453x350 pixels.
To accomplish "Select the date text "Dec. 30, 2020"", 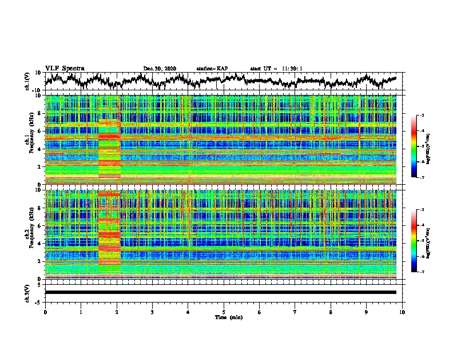I will tap(160, 69).
